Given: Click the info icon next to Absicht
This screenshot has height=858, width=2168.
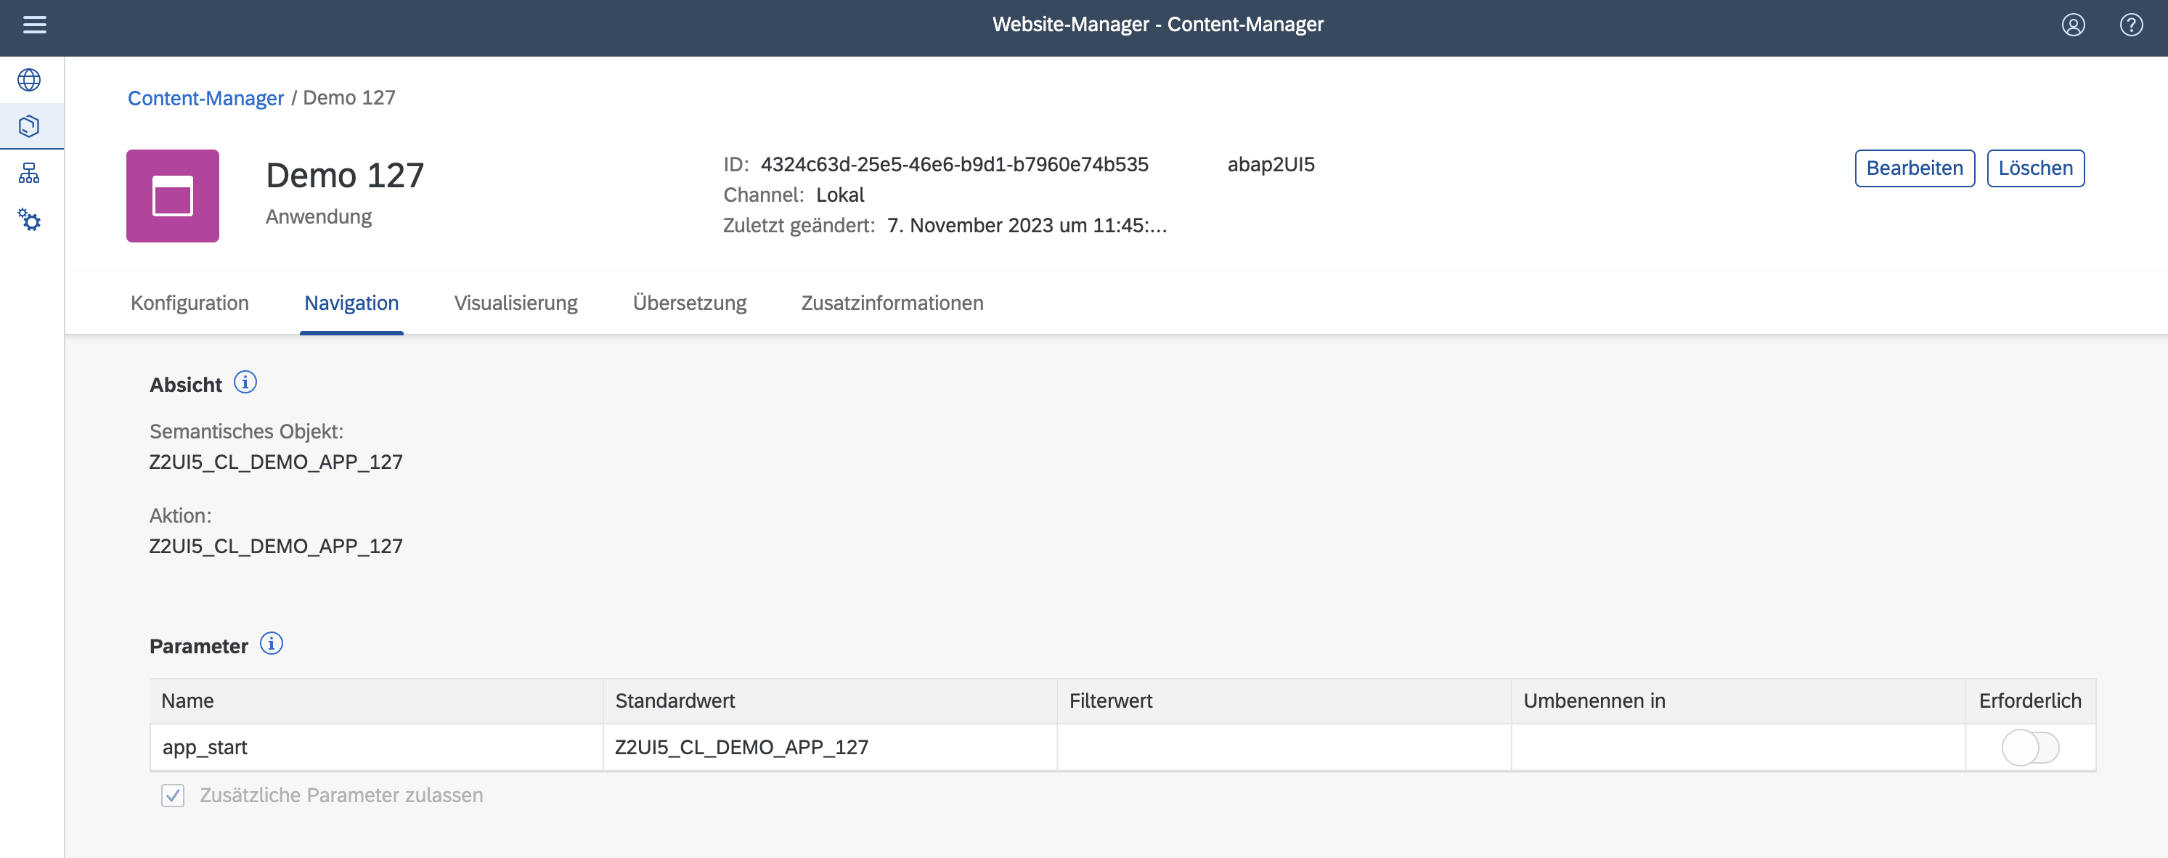Looking at the screenshot, I should (x=245, y=382).
